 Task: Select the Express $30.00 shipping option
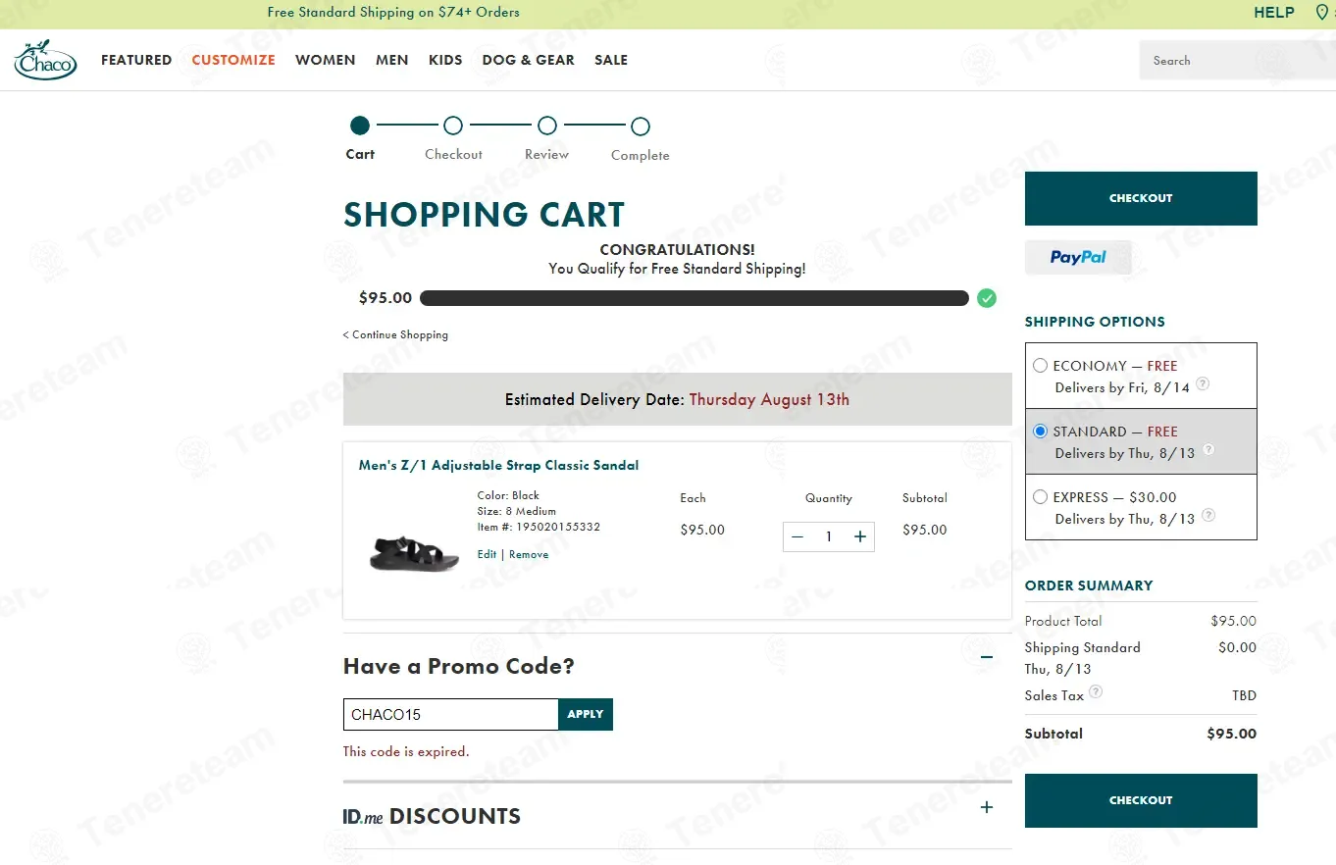click(1040, 497)
